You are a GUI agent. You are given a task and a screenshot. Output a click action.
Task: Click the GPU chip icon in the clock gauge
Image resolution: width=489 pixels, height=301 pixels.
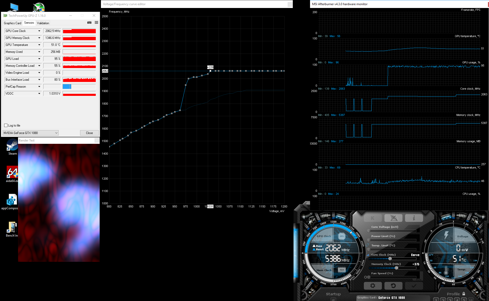point(342,236)
